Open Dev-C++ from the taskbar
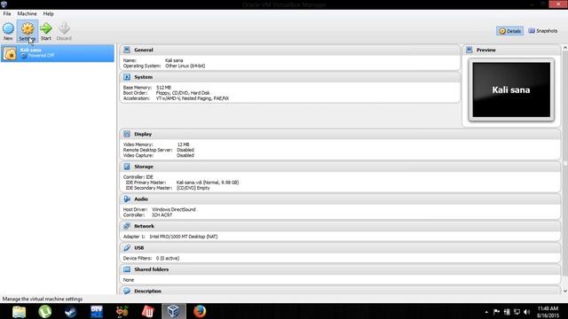568x319 pixels. pyautogui.click(x=97, y=311)
